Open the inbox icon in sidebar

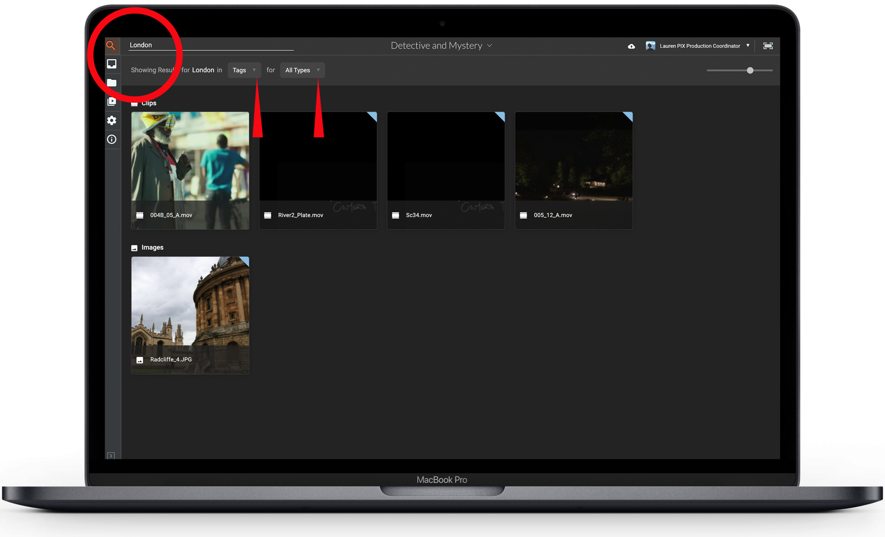point(112,64)
